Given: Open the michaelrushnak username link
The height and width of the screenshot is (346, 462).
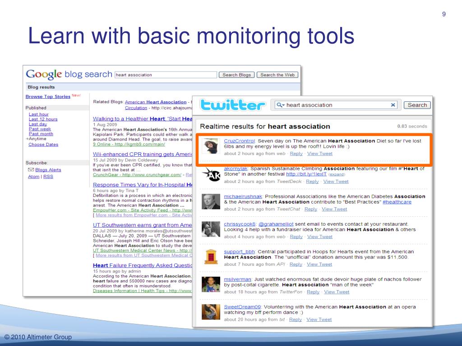Looking at the screenshot, I should (243, 196).
